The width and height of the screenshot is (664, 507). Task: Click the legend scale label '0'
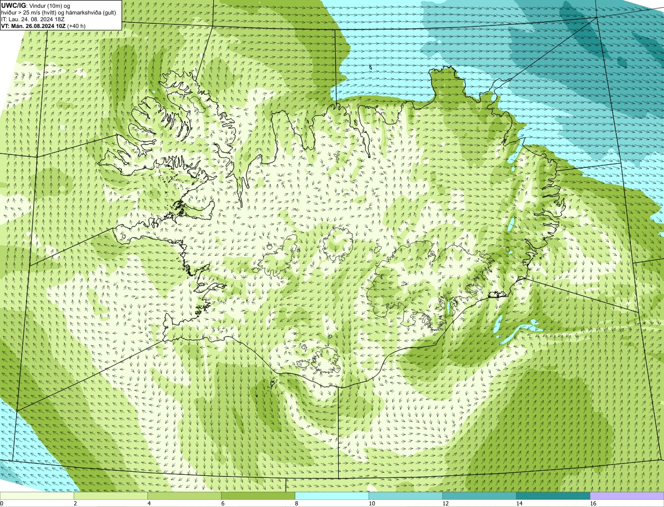tap(2, 503)
